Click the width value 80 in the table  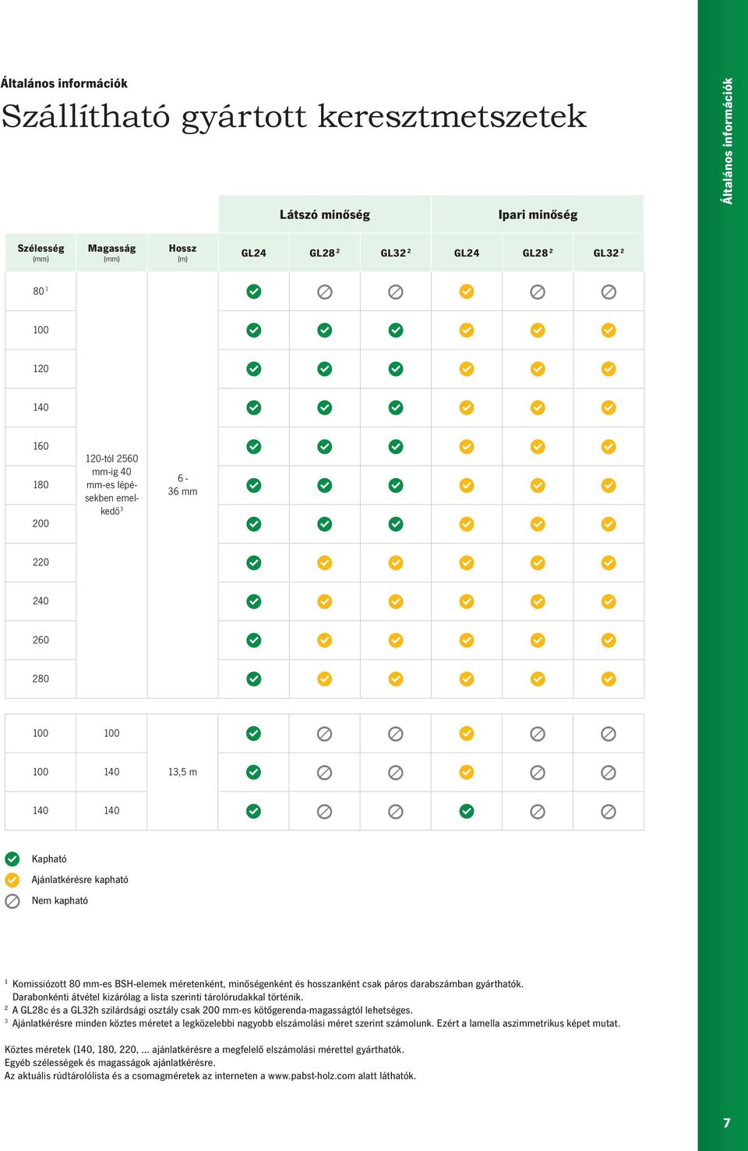(41, 291)
